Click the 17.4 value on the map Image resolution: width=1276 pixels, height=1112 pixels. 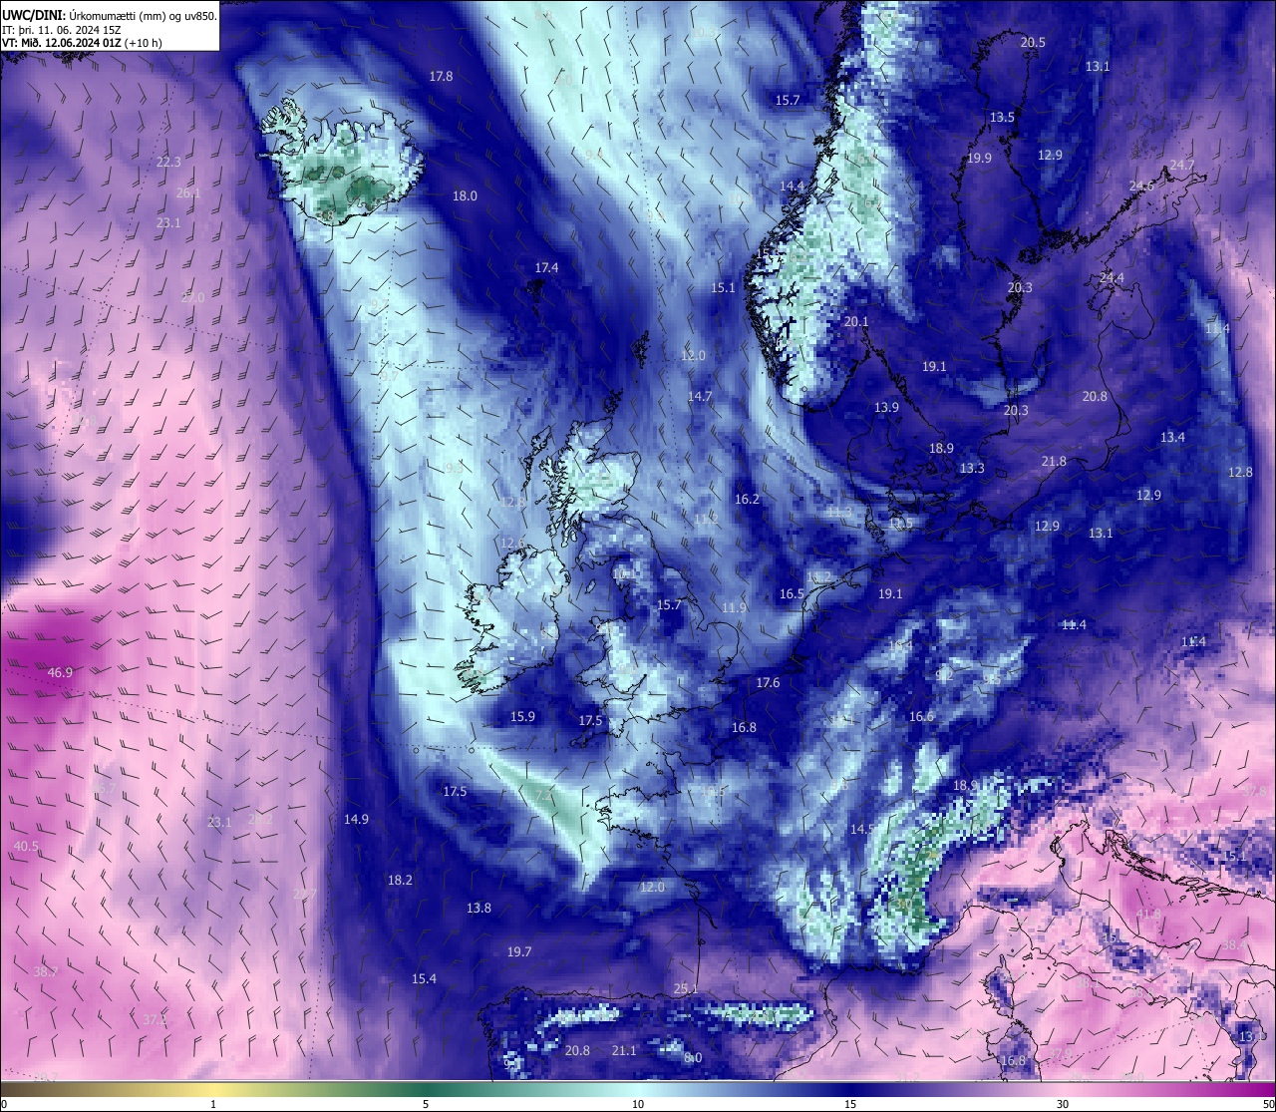[546, 268]
